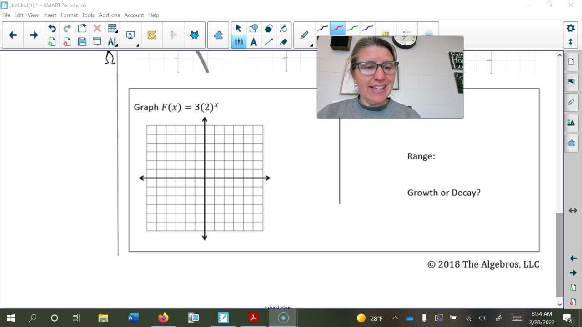
Task: Open the add-ons puzzle piece toolbar button
Action: tap(218, 35)
